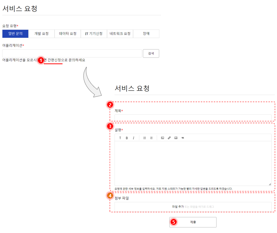Click the 제출 submit button

(193, 222)
